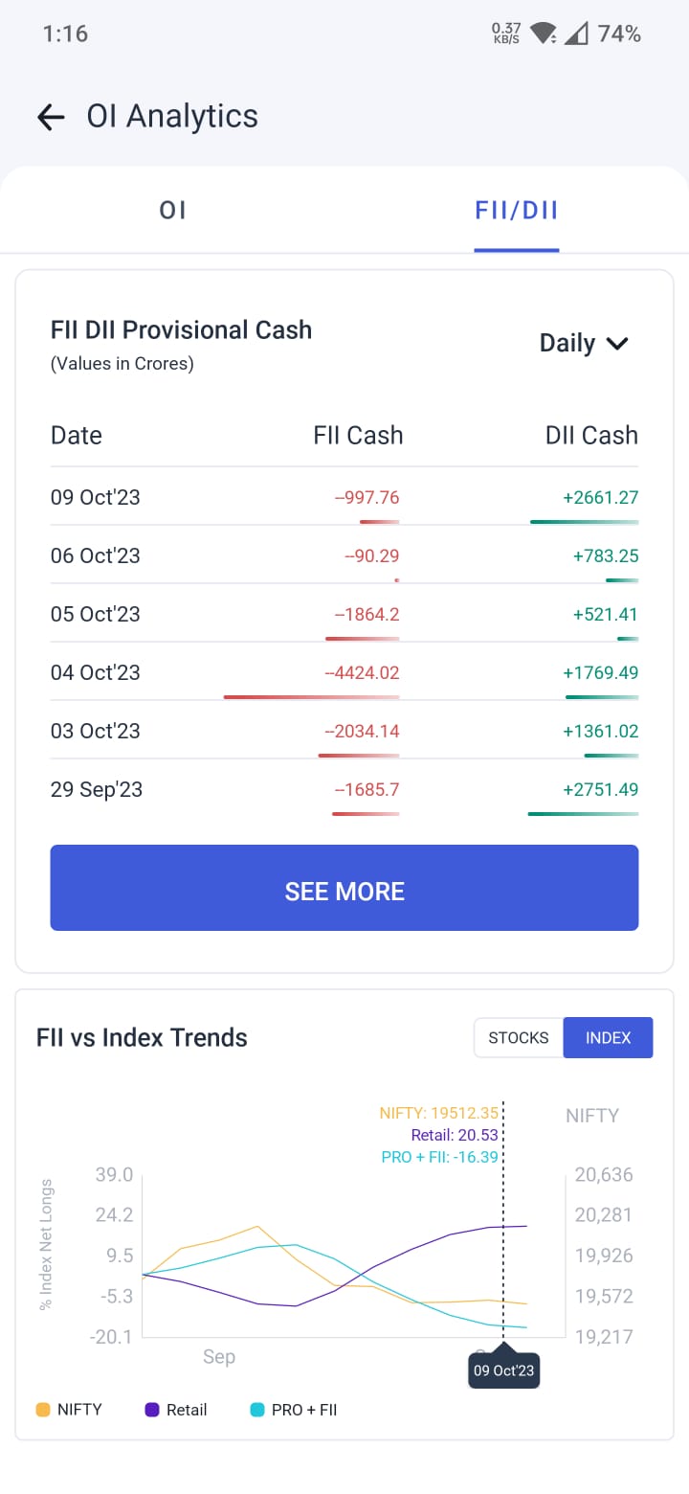Tap the back arrow icon
This screenshot has height=1494, width=689.
pos(51,117)
